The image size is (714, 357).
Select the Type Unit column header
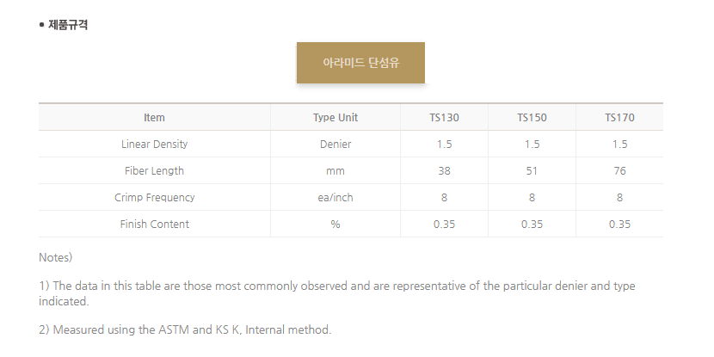click(335, 118)
